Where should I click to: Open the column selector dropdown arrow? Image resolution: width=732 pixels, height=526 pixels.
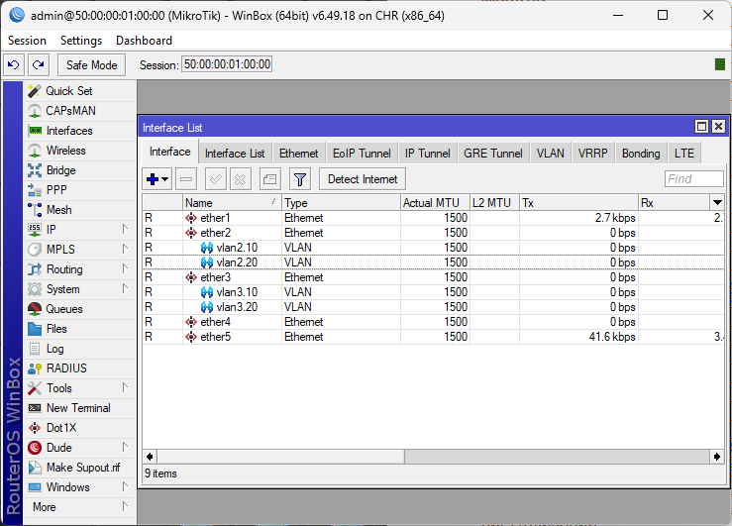(x=717, y=202)
